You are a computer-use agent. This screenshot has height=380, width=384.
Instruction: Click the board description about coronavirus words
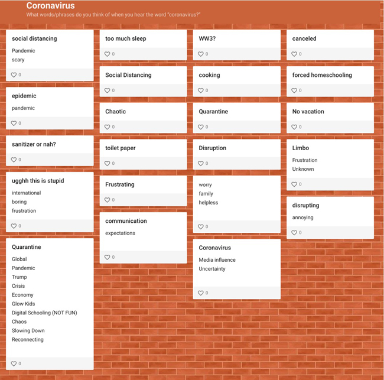pos(113,15)
